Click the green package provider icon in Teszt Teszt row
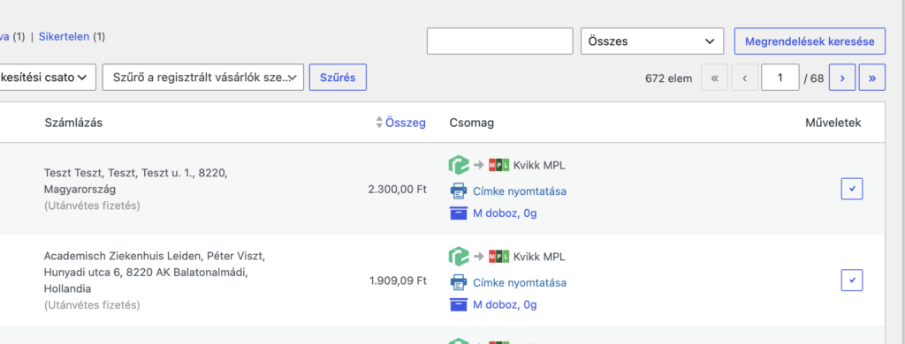Viewport: 905px width, 344px height. [x=459, y=165]
